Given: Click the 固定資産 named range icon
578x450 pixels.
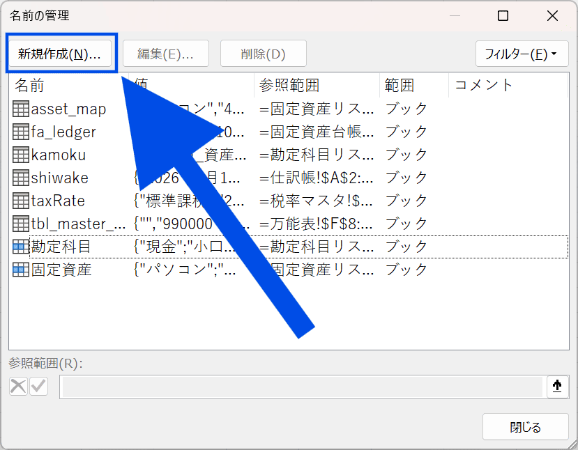Looking at the screenshot, I should pos(20,270).
